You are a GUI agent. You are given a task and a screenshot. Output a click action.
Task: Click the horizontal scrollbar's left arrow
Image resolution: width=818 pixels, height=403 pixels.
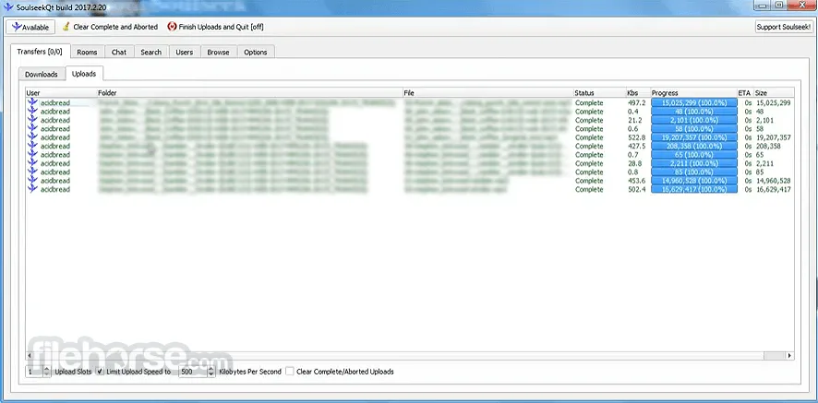point(30,356)
